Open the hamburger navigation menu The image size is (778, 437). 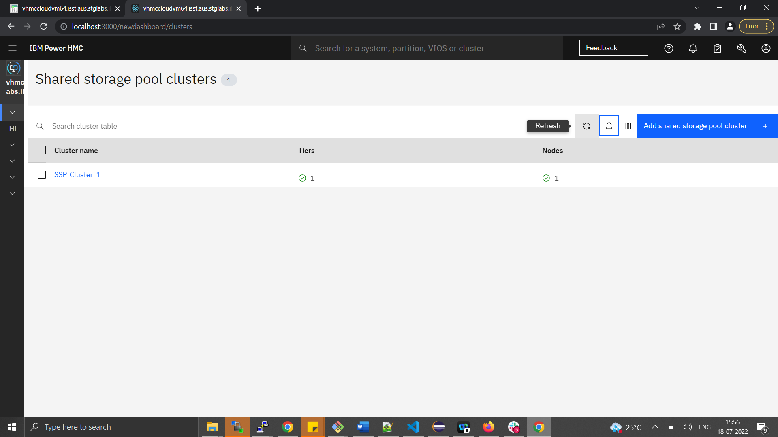[12, 48]
